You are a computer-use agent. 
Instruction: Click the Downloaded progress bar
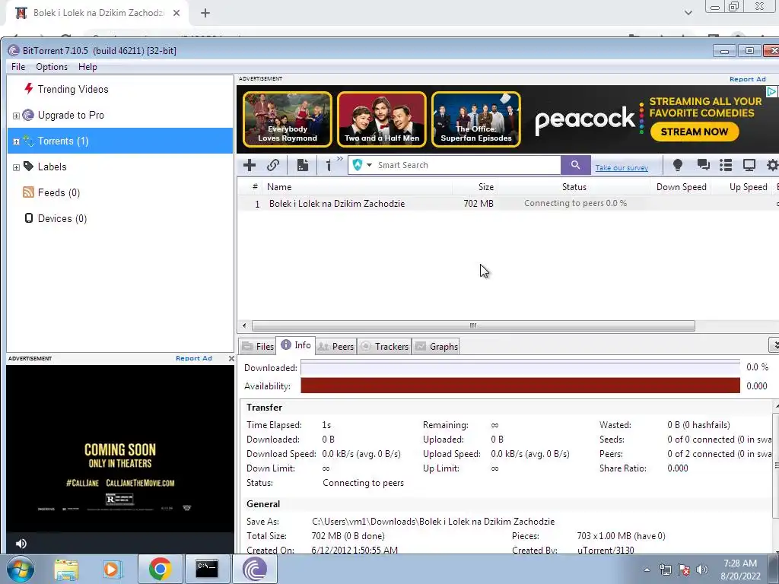click(x=520, y=368)
